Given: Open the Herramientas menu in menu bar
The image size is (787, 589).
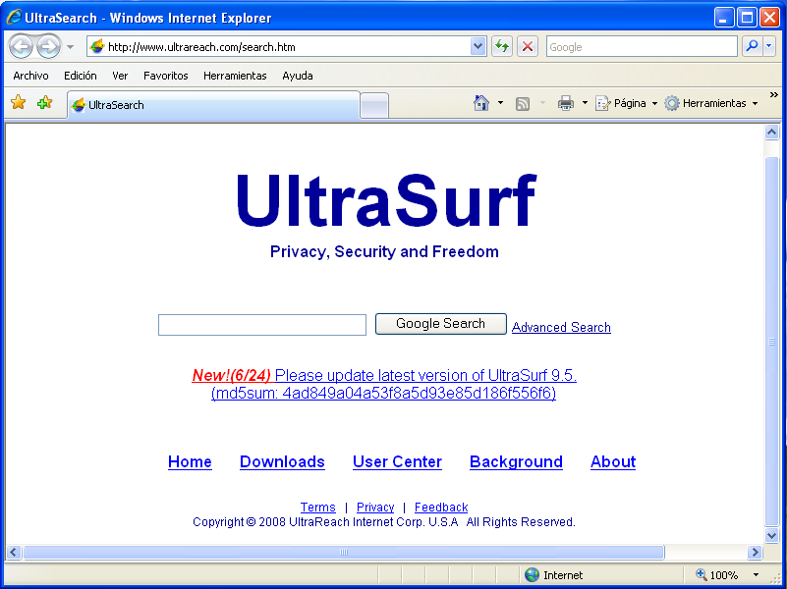Looking at the screenshot, I should [235, 76].
